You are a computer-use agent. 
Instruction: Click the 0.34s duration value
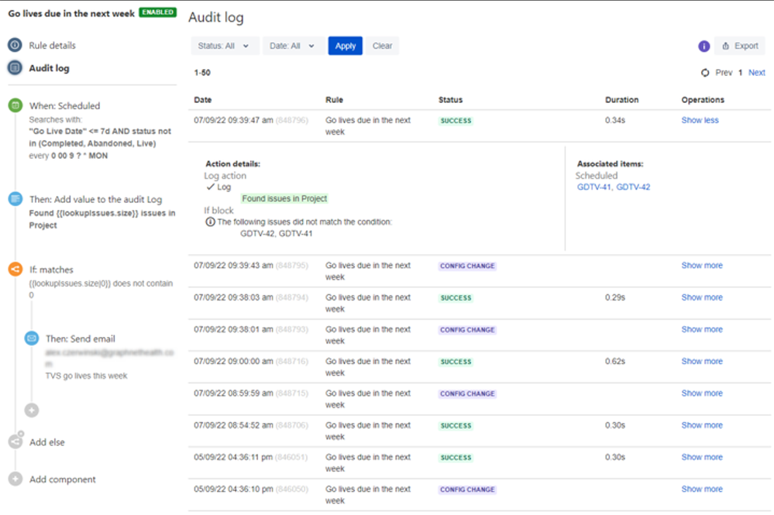[615, 120]
